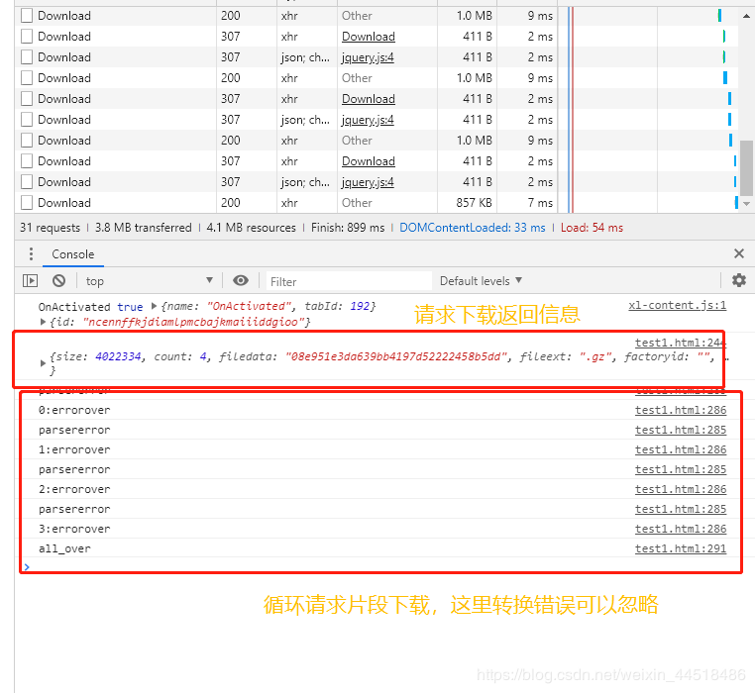Viewport: 755px width, 693px height.
Task: Open the 'top' JavaScript context dropdown
Action: pyautogui.click(x=149, y=281)
